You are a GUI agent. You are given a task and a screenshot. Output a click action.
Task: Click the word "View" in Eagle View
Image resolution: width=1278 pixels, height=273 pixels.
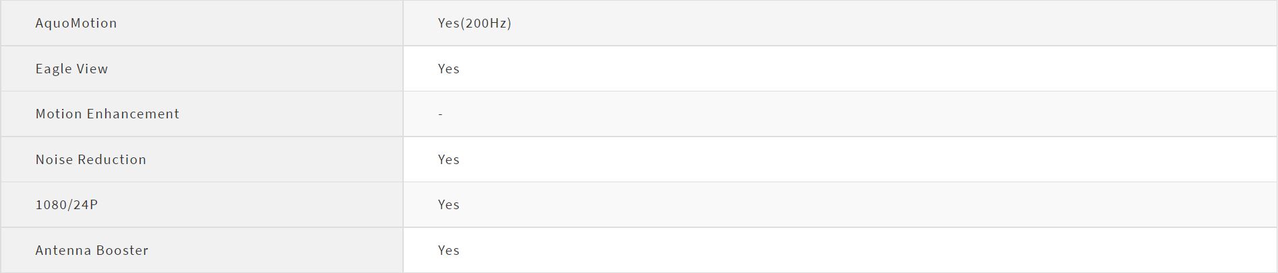pyautogui.click(x=93, y=69)
